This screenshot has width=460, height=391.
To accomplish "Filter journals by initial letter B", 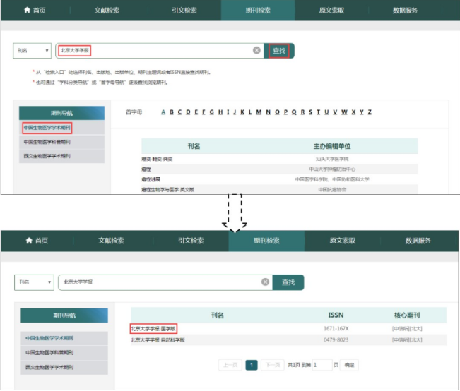I will point(172,112).
